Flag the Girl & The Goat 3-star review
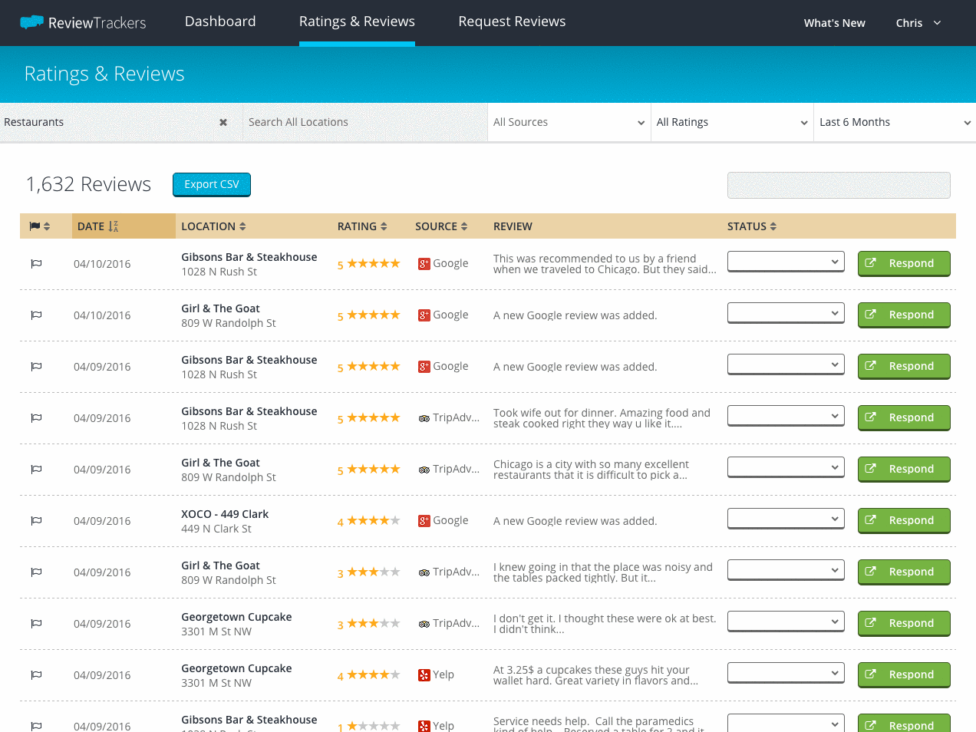 coord(36,572)
